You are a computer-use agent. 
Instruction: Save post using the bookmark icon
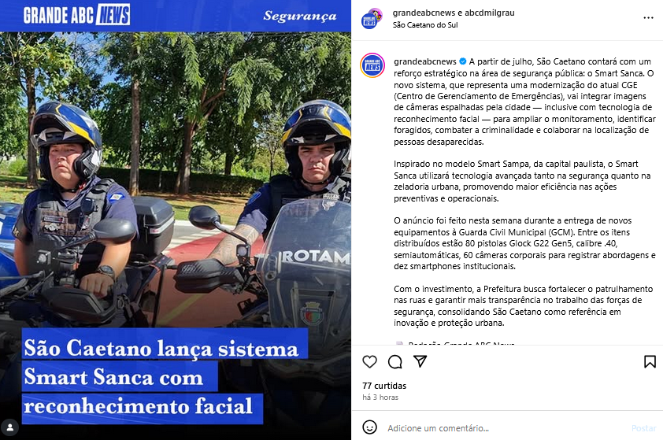tap(650, 362)
